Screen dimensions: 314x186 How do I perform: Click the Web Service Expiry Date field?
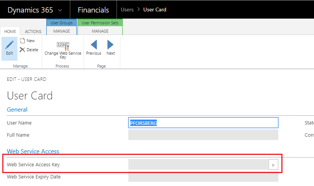tap(203, 177)
